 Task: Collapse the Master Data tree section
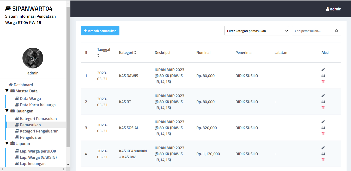click(7, 91)
